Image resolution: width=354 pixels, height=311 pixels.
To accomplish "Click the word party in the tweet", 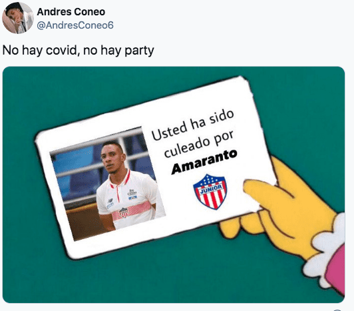I will [139, 51].
